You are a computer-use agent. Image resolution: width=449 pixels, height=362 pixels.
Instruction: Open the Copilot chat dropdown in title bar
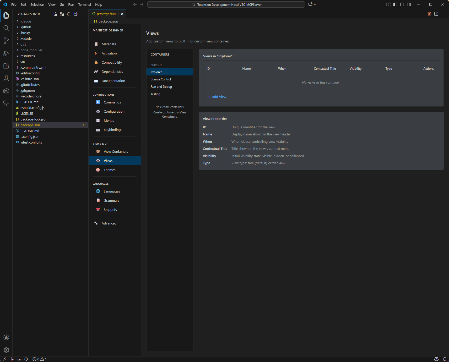tap(315, 4)
